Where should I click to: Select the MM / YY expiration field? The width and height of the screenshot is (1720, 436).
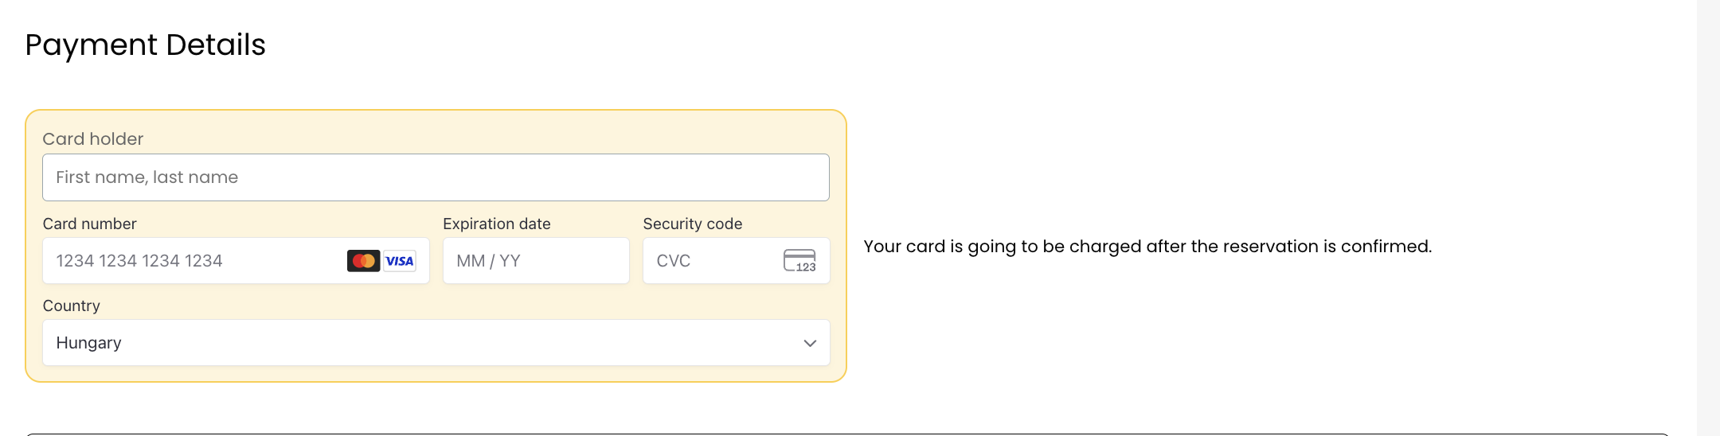point(536,261)
